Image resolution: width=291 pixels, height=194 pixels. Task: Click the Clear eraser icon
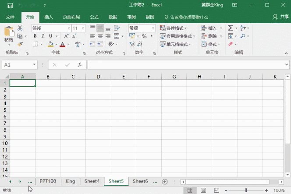tap(231, 44)
